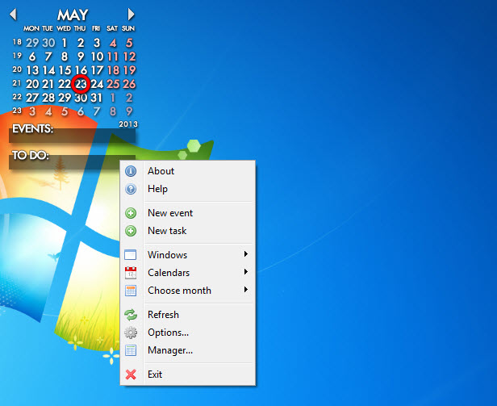Click the SAT weekday header
The image size is (497, 406).
(112, 28)
